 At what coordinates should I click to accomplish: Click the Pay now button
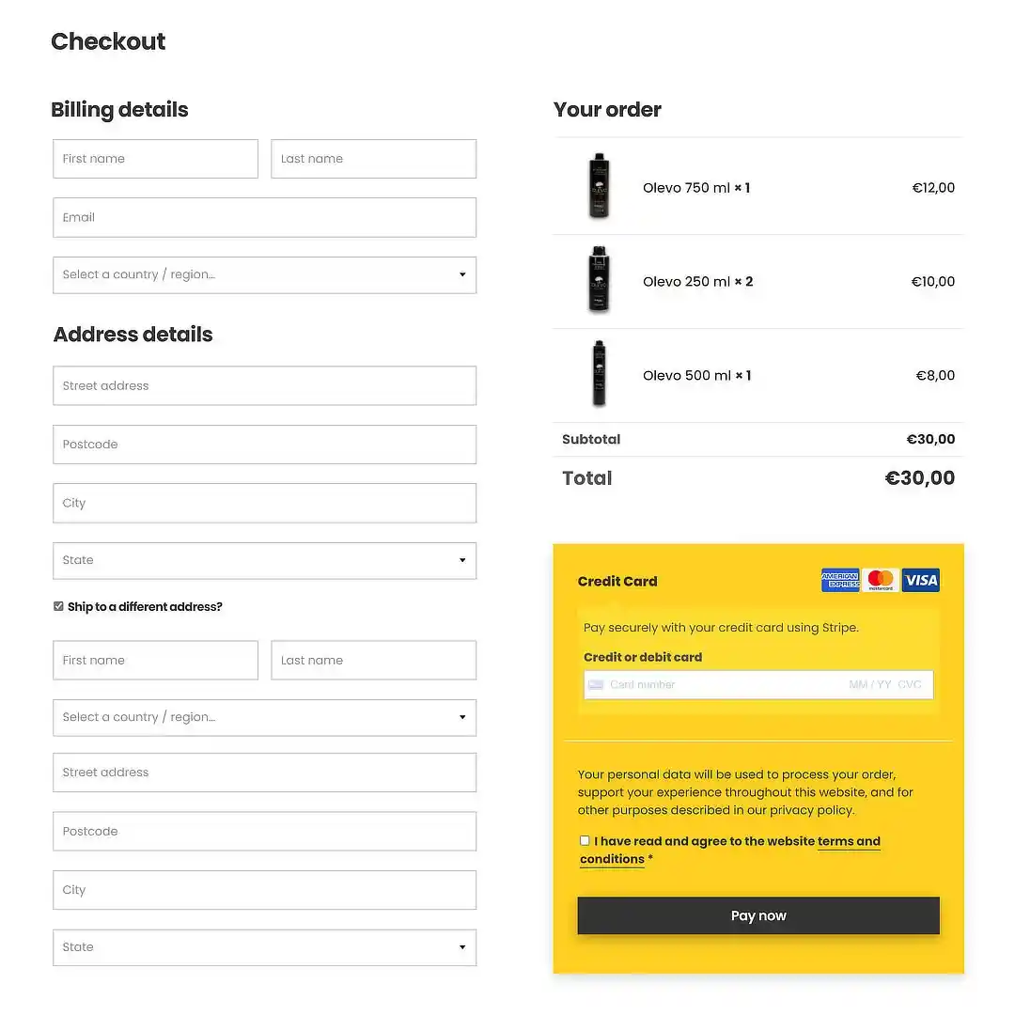click(758, 915)
